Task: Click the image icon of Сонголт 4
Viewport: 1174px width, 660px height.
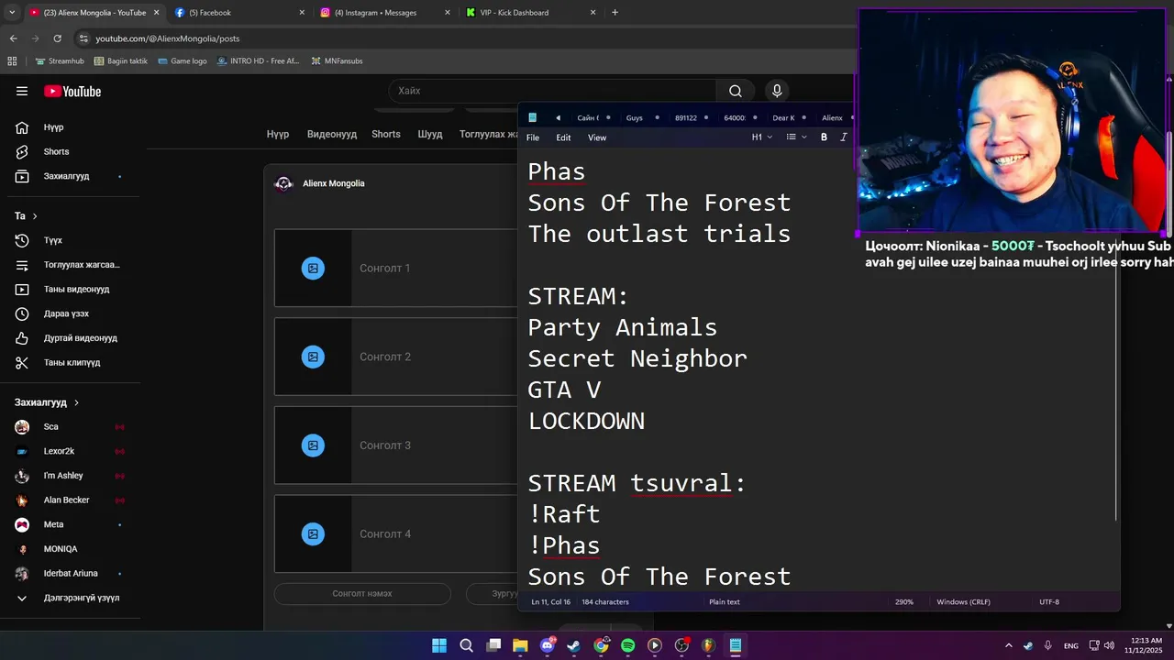Action: [x=313, y=533]
